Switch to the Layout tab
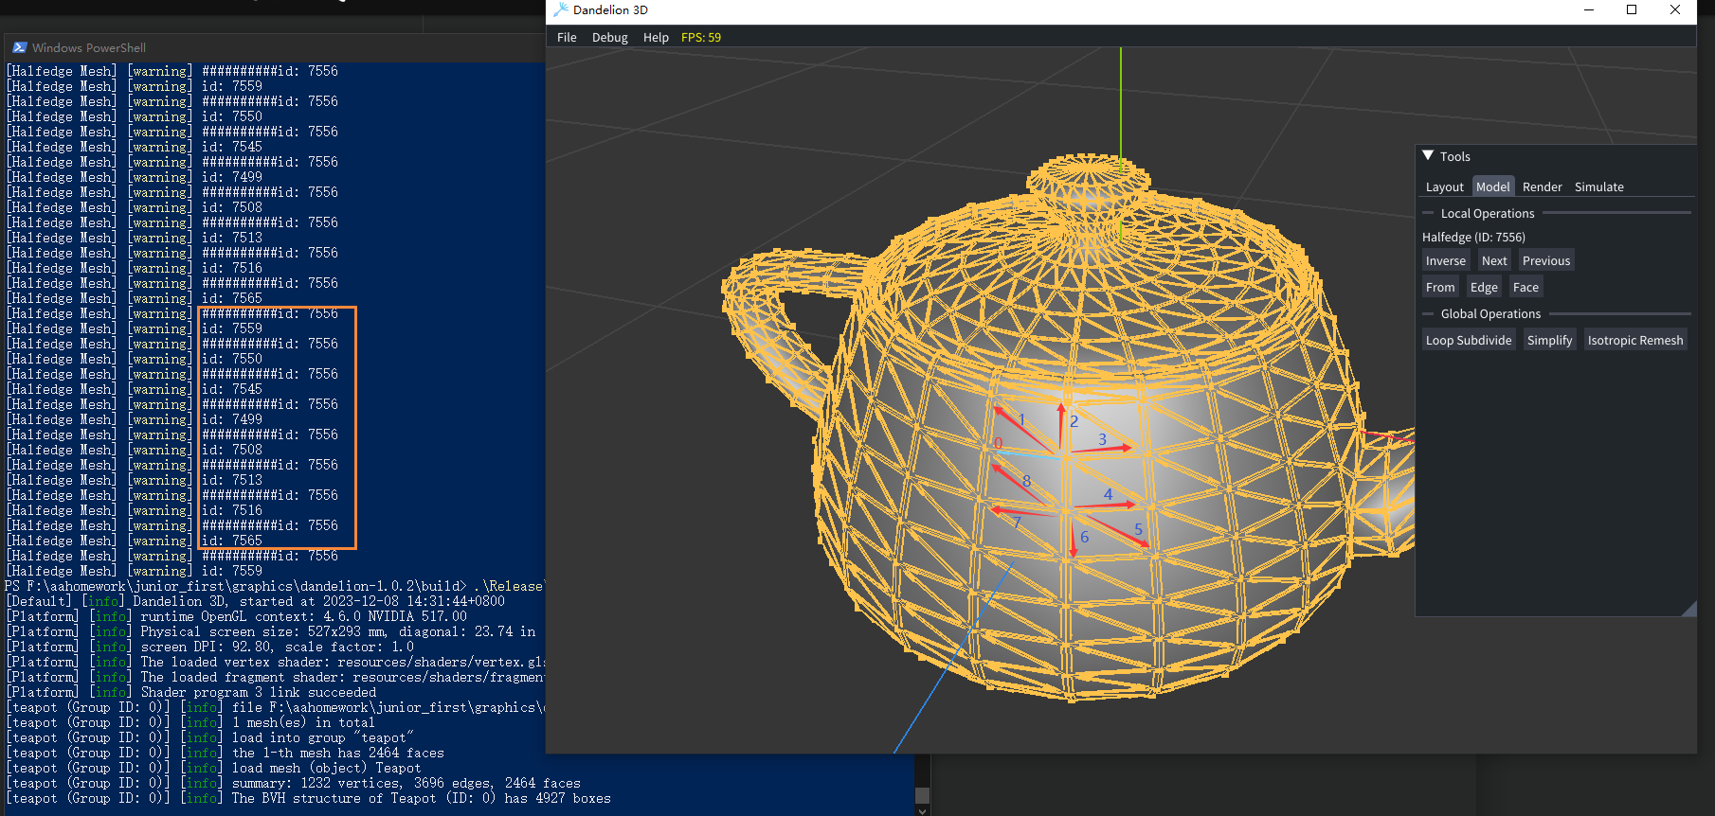The height and width of the screenshot is (816, 1715). pyautogui.click(x=1444, y=187)
